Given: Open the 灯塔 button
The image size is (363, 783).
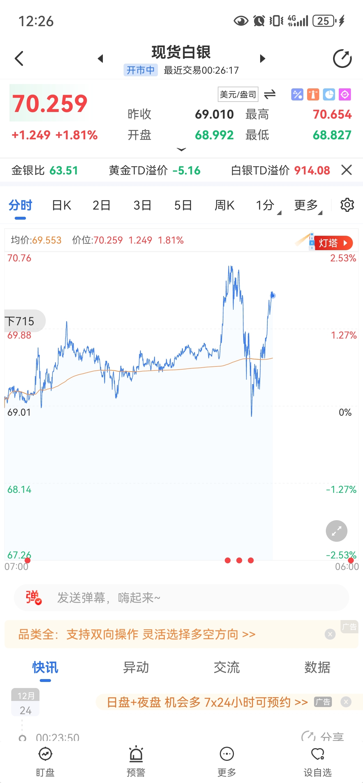Looking at the screenshot, I should [x=333, y=243].
